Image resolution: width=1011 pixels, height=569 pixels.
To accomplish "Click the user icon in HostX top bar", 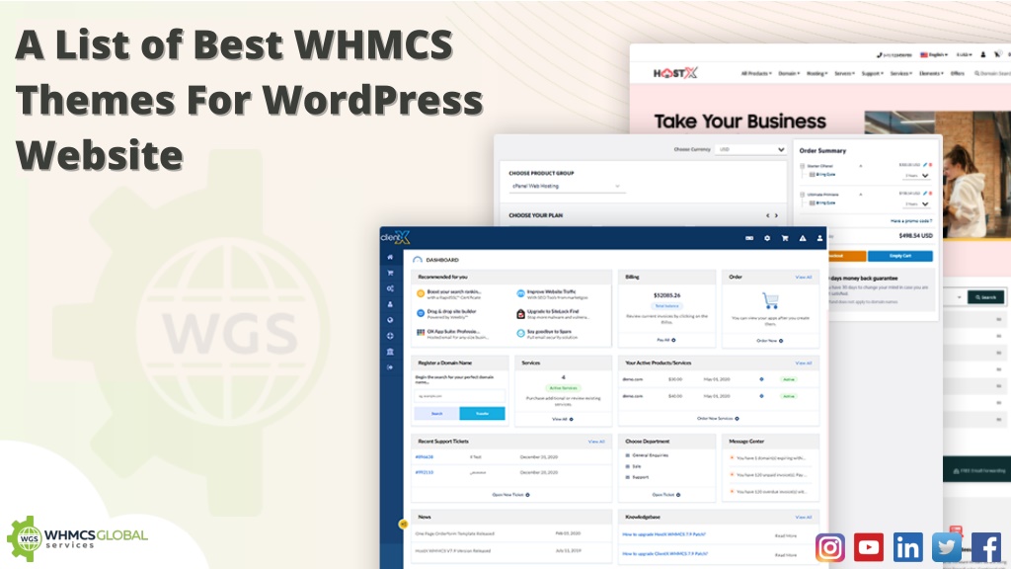I will [x=983, y=55].
